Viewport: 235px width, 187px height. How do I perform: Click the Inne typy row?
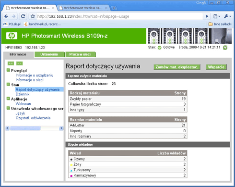coord(128,110)
